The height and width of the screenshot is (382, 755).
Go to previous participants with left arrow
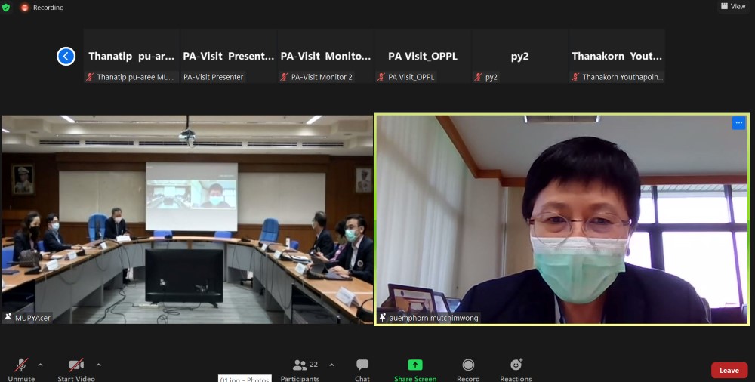click(x=66, y=56)
